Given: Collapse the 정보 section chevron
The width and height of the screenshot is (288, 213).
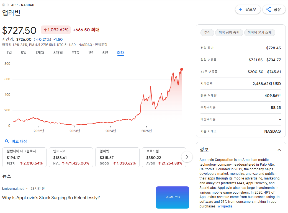Looking at the screenshot, I should [279, 150].
